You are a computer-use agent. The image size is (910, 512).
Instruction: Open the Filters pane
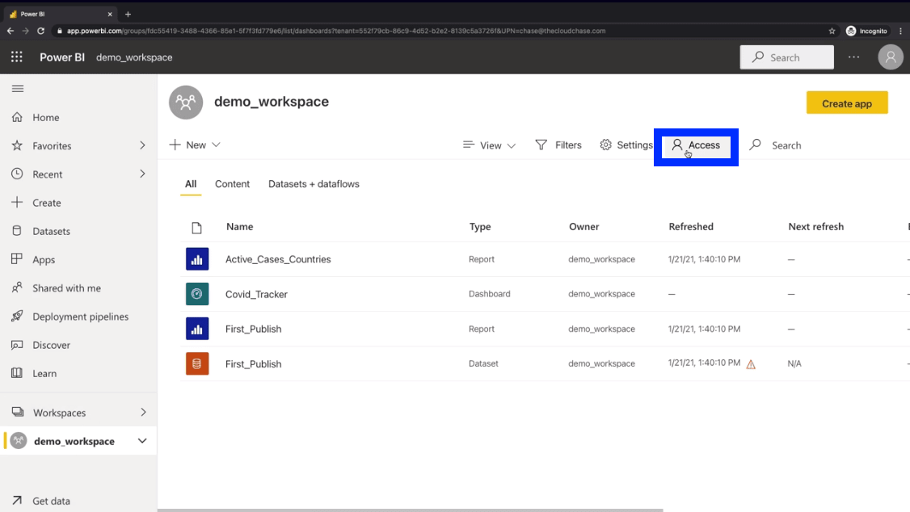tap(558, 145)
